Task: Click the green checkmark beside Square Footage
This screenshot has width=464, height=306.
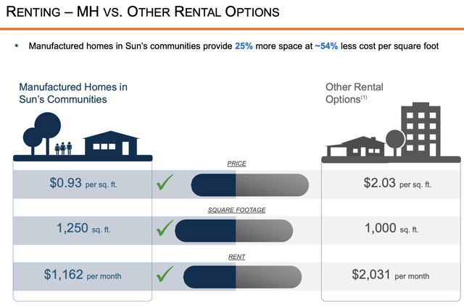Action: [166, 229]
